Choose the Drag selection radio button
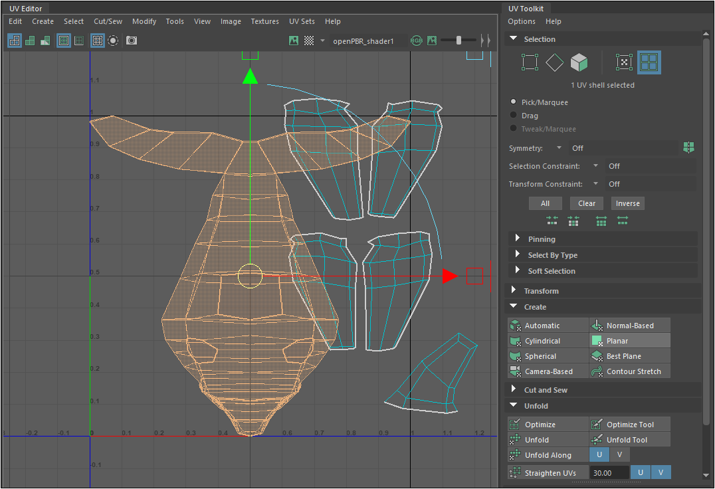Image resolution: width=715 pixels, height=489 pixels. [514, 116]
